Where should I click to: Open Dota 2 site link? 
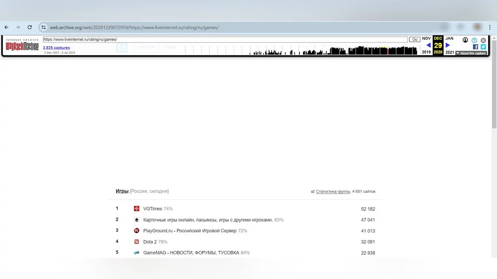(x=150, y=242)
